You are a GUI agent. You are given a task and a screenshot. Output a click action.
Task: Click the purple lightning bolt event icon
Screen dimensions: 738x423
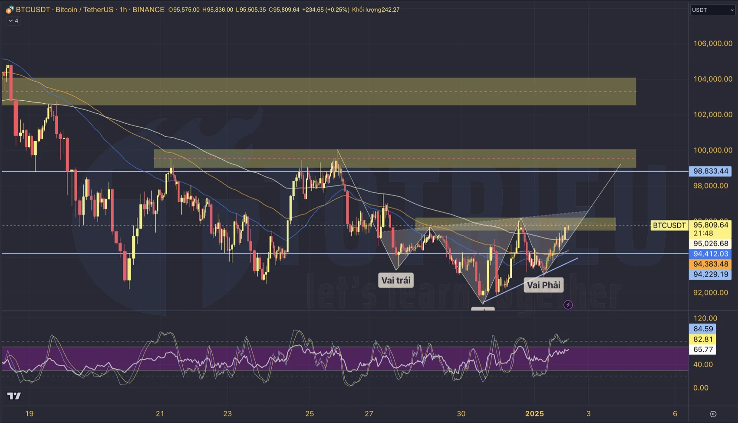568,305
